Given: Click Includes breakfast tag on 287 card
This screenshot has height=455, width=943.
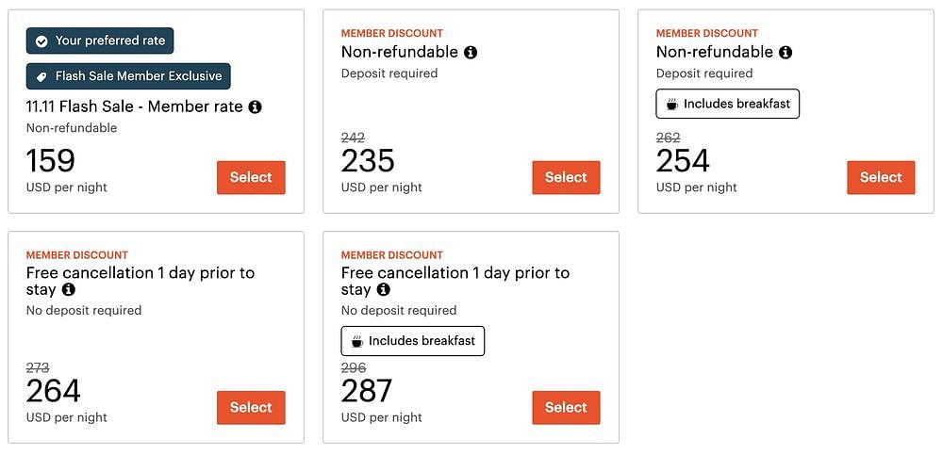Looking at the screenshot, I should click(x=413, y=341).
